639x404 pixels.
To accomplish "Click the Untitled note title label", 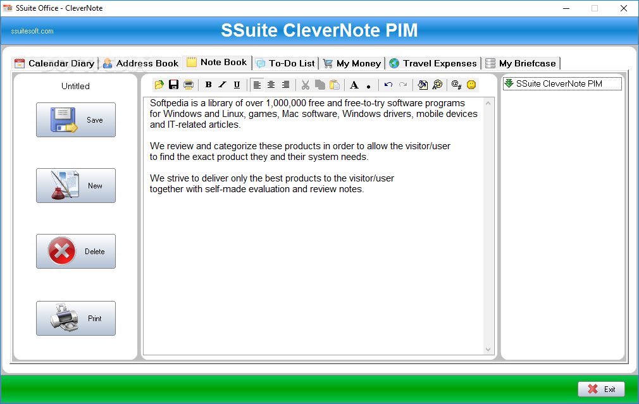I will [x=75, y=86].
